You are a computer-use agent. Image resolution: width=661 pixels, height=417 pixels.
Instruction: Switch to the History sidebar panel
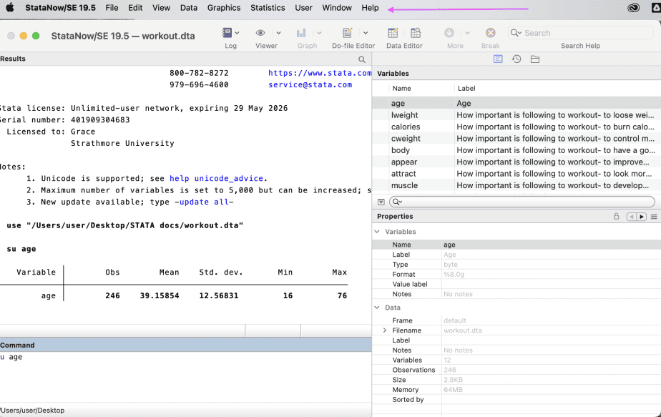click(x=516, y=59)
